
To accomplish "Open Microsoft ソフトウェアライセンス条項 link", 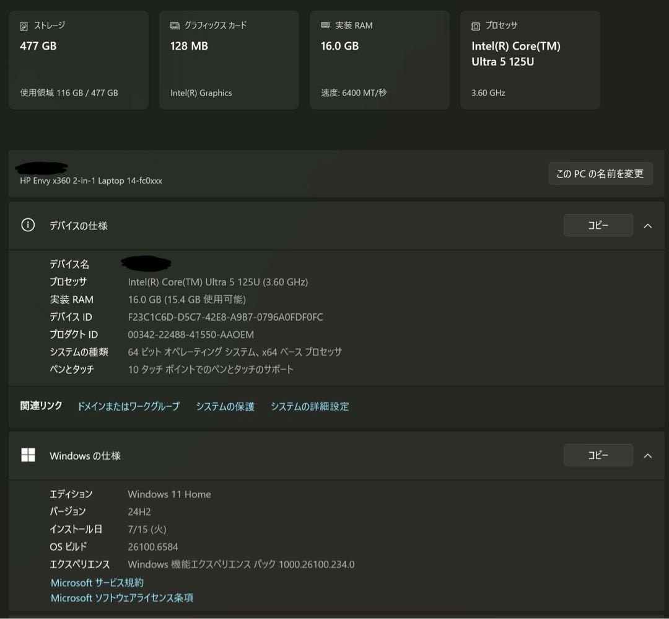I will coord(122,598).
